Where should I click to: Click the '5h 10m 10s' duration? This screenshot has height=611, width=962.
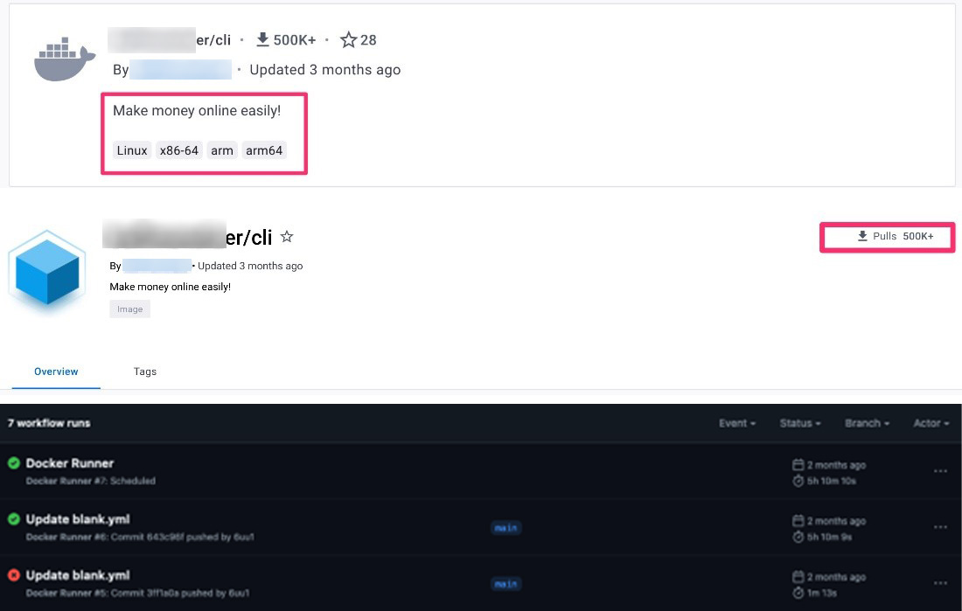point(832,481)
